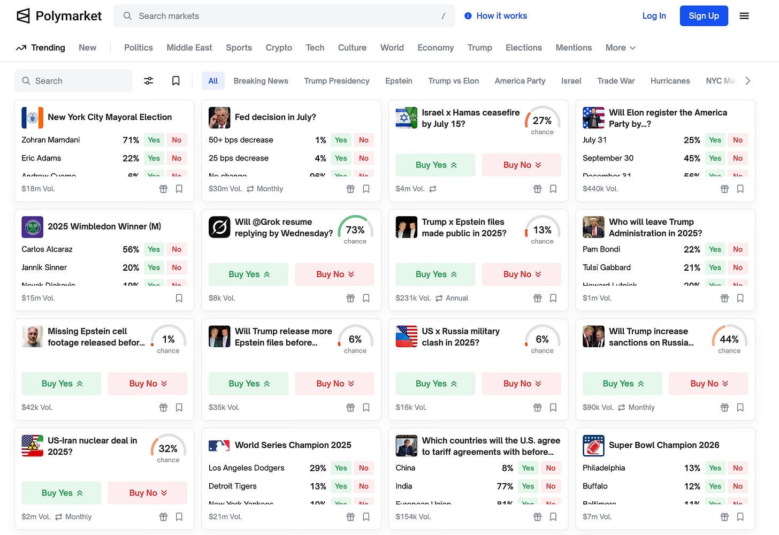779x535 pixels.
Task: Click Yes for September 30 America Party
Action: (x=715, y=158)
